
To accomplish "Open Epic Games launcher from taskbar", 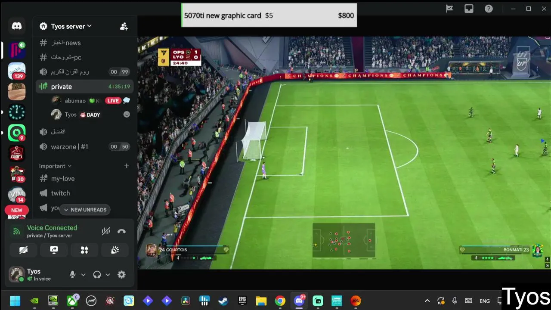I will (x=242, y=301).
